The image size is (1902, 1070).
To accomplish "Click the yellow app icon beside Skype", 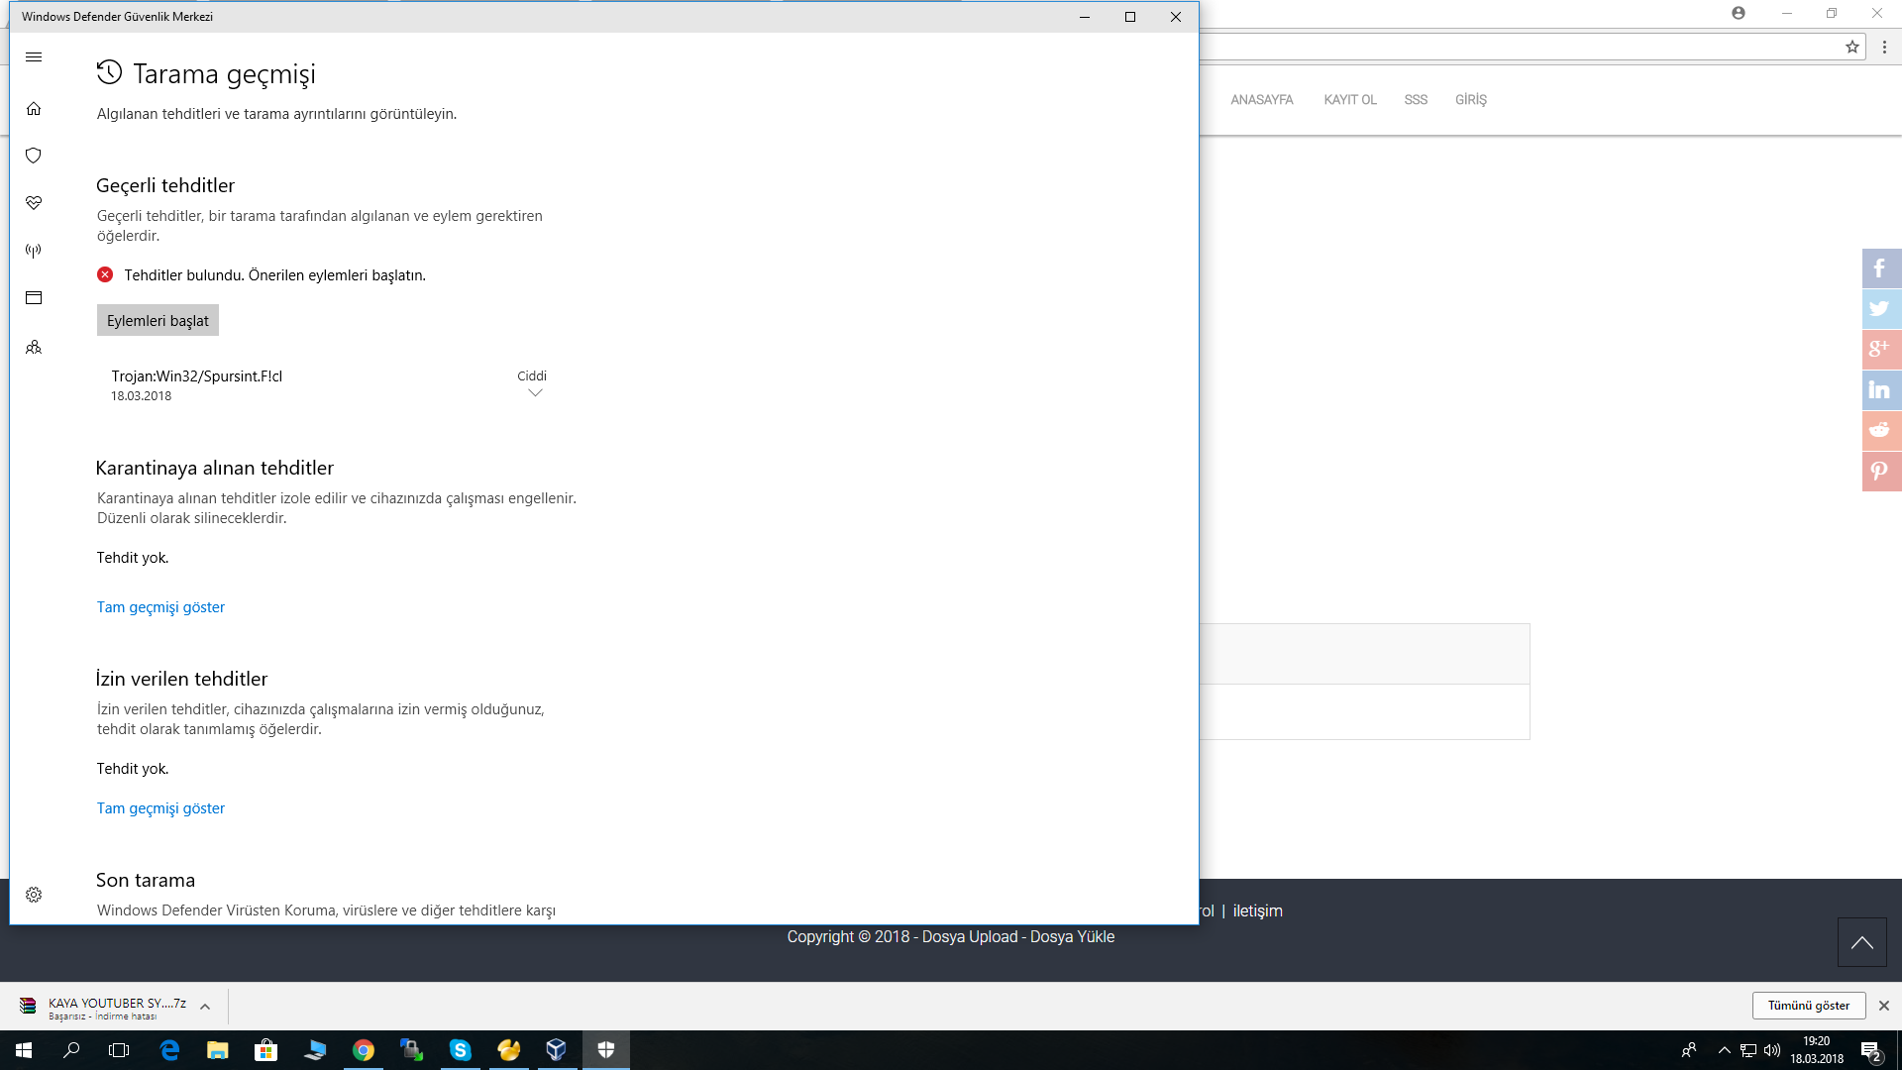I will [509, 1050].
